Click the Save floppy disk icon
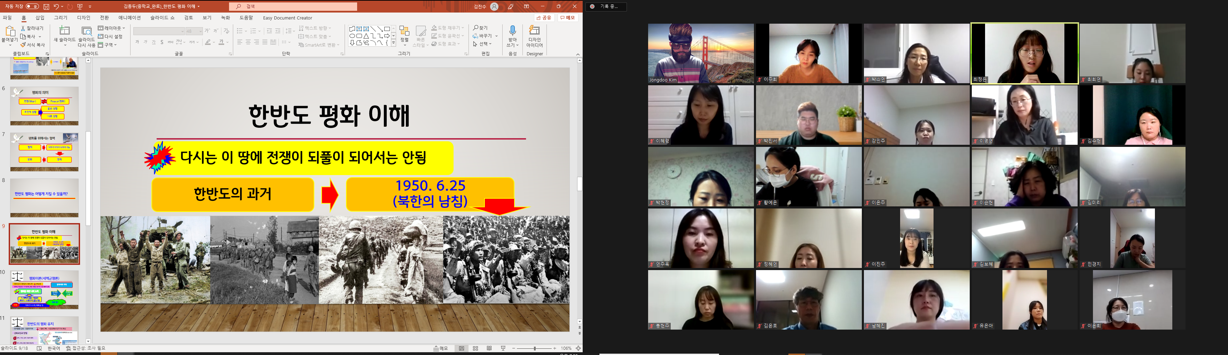The width and height of the screenshot is (1228, 355). coord(46,6)
